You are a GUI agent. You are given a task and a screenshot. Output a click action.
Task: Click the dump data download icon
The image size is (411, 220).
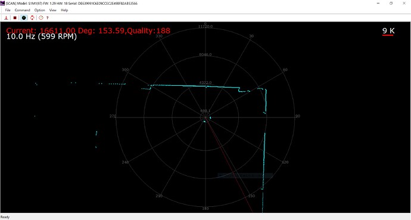click(6, 18)
